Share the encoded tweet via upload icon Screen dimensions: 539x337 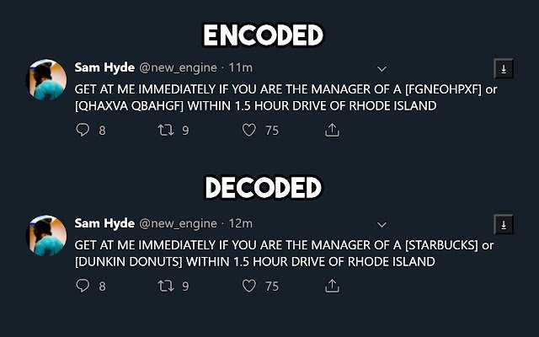point(332,130)
